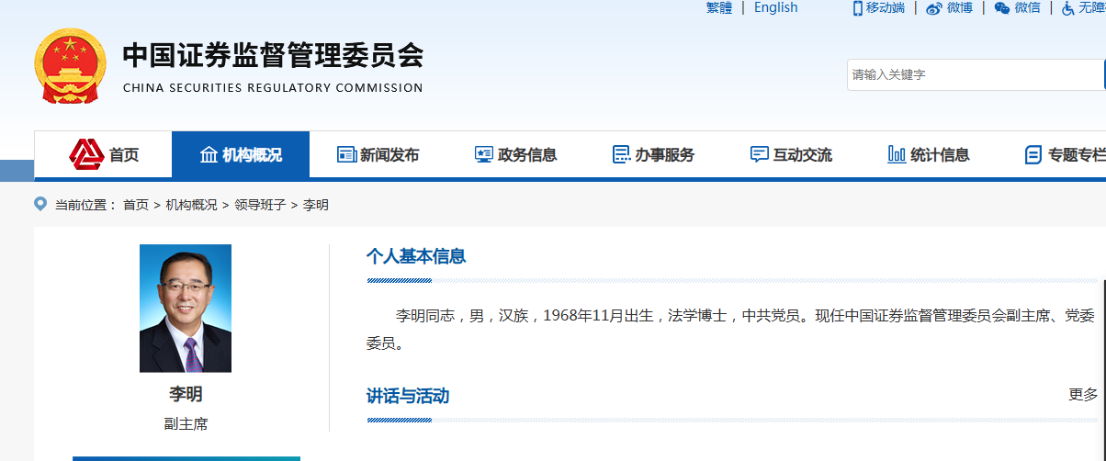
Task: Open the 新闻发布 menu item
Action: point(378,154)
